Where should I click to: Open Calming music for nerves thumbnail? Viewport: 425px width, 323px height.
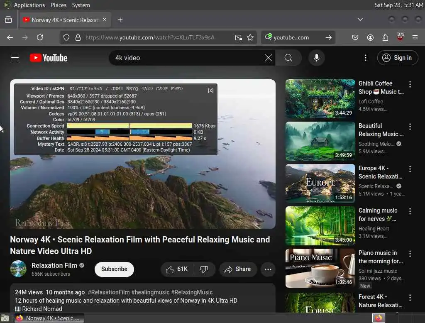[320, 225]
